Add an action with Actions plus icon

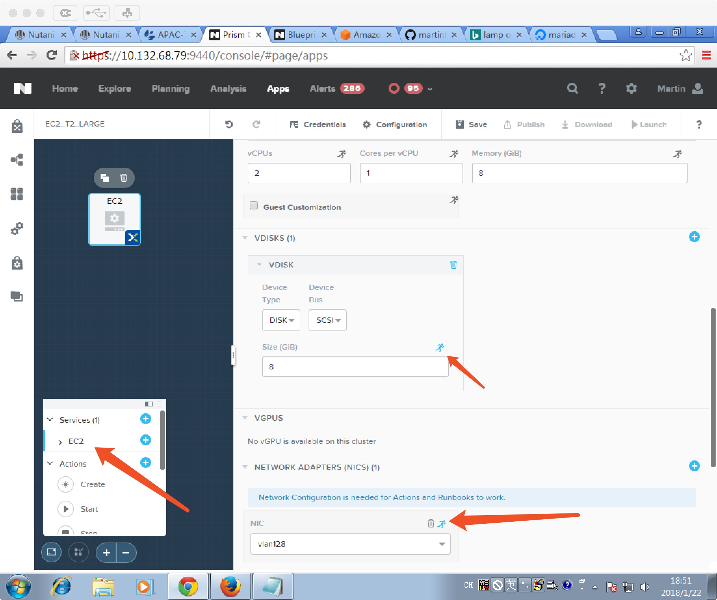pos(146,462)
